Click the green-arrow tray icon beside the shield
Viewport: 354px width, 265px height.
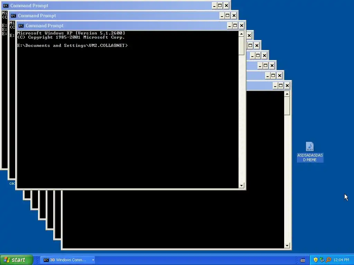point(322,260)
